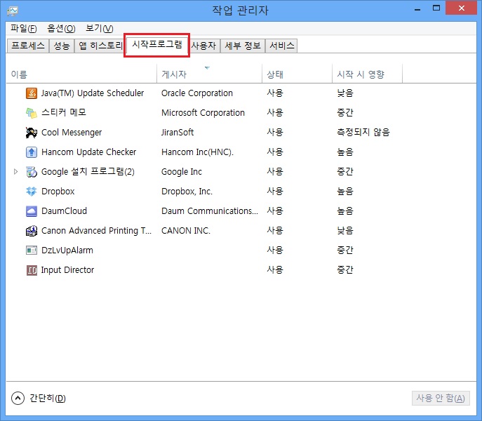
Task: Switch to the 서비스 tab
Action: pos(281,46)
